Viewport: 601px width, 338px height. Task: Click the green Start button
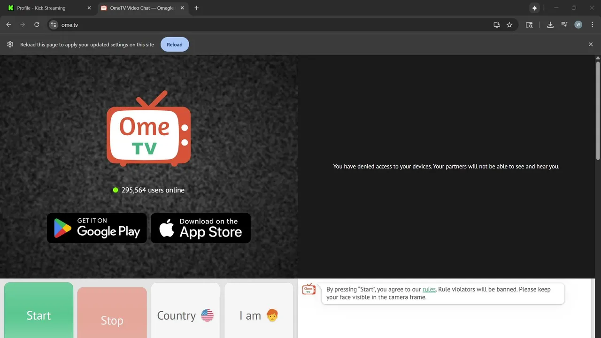click(x=39, y=310)
